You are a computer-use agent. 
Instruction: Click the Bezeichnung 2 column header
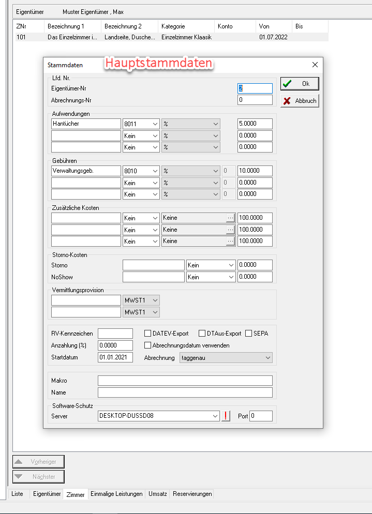pyautogui.click(x=129, y=26)
